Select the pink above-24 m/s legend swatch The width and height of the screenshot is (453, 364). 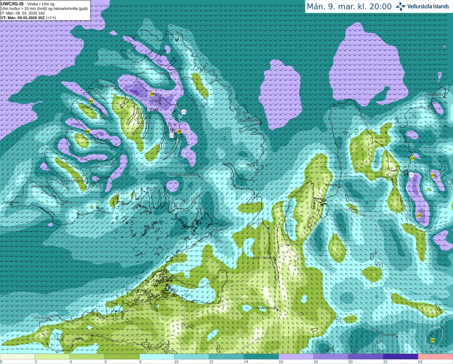click(436, 357)
